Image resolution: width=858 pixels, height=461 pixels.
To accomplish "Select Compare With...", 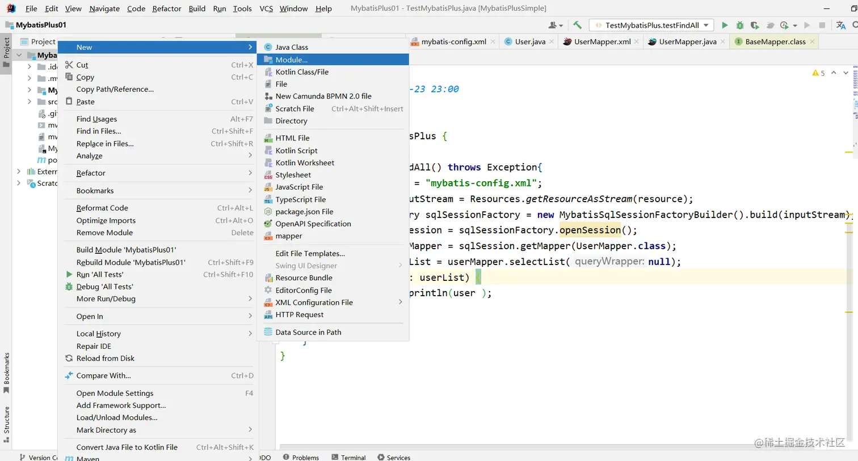I will [x=158, y=375].
